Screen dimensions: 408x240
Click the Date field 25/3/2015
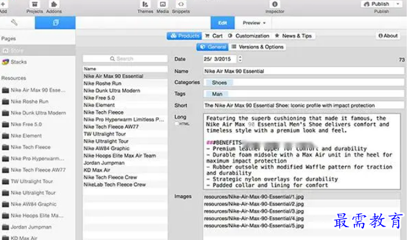pos(219,59)
